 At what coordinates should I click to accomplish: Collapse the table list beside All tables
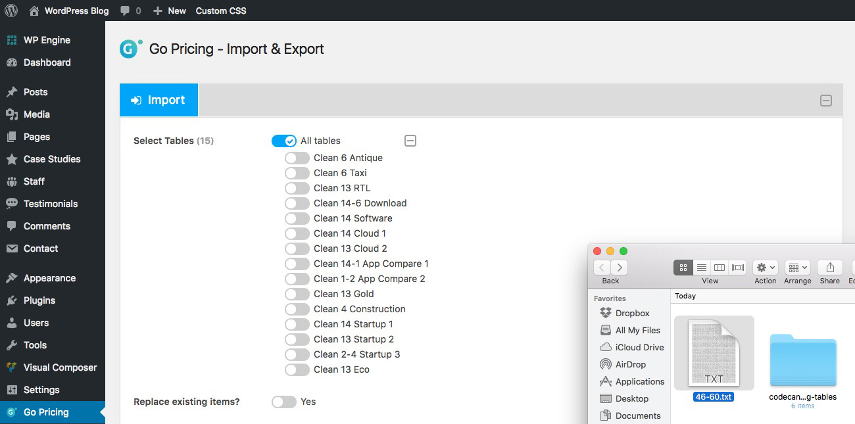(x=410, y=141)
